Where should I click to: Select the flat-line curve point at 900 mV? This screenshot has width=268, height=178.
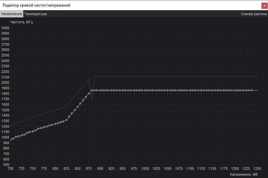pos(100,90)
